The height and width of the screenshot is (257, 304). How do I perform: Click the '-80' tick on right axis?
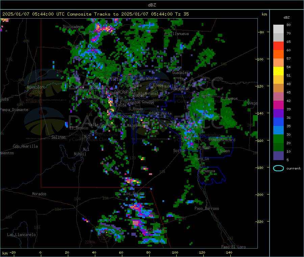tap(261, 32)
